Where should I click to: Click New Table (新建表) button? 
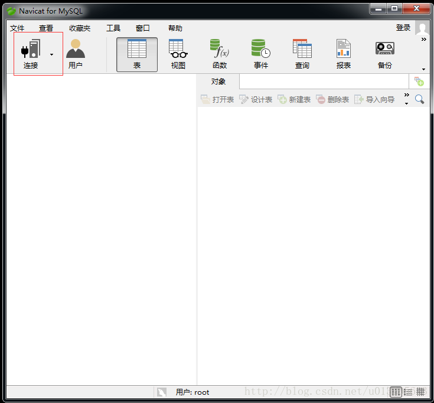click(294, 99)
